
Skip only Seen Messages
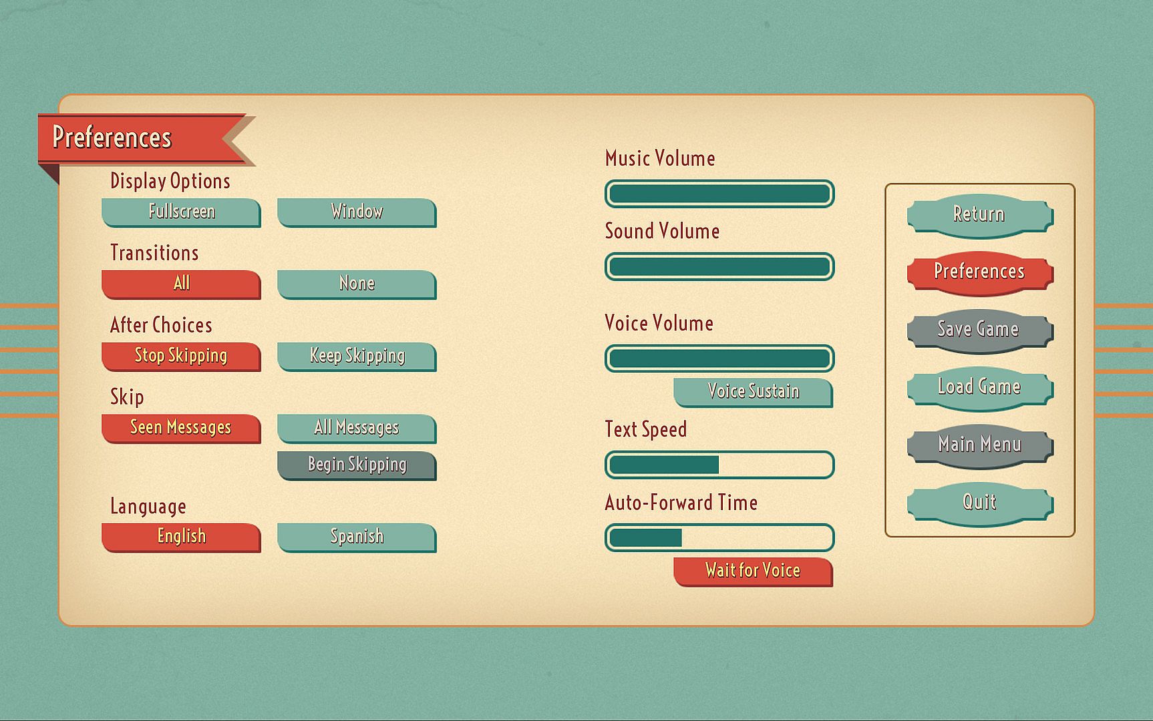coord(181,429)
